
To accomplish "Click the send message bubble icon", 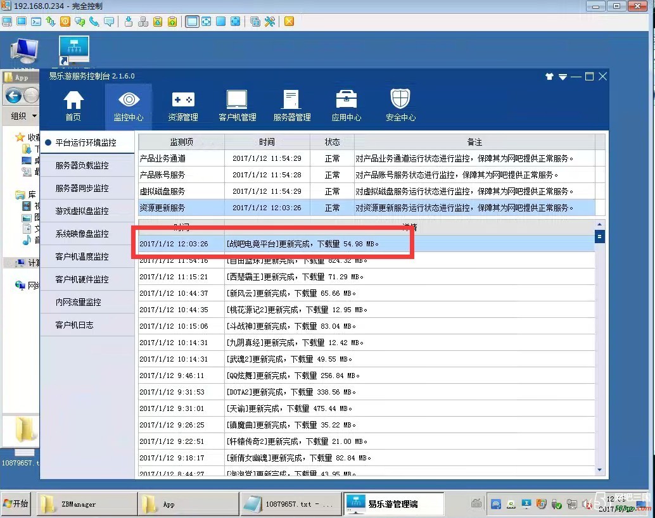I will click(109, 22).
